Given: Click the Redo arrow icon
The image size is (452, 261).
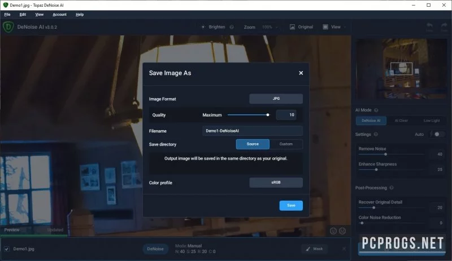Looking at the screenshot, I should tap(444, 26).
